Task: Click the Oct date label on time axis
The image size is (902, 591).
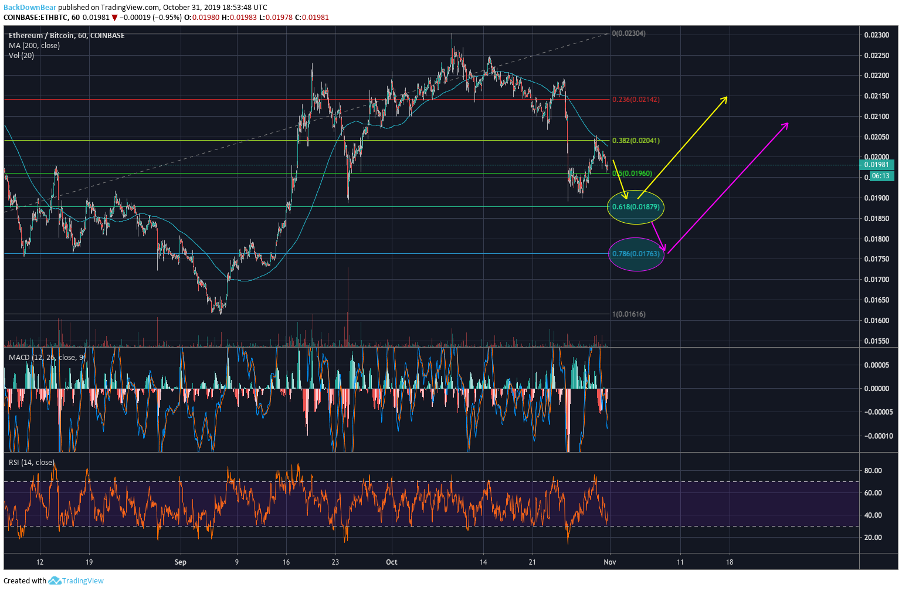Action: pyautogui.click(x=392, y=562)
